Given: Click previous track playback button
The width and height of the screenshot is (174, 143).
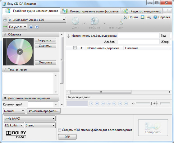Looking at the screenshot, I should tap(97, 104).
